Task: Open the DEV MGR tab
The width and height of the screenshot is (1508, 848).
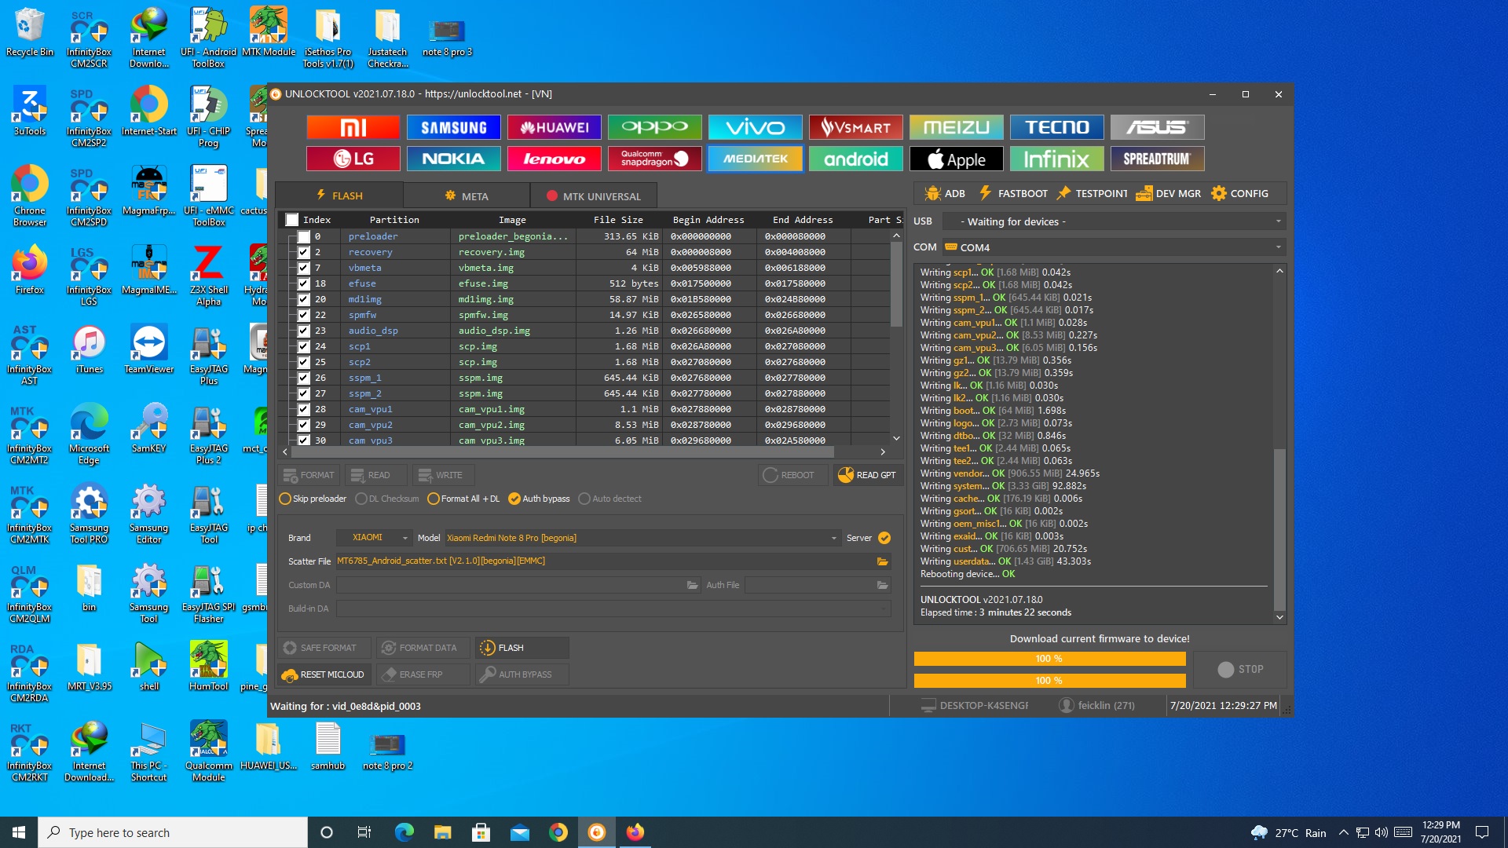Action: point(1169,193)
